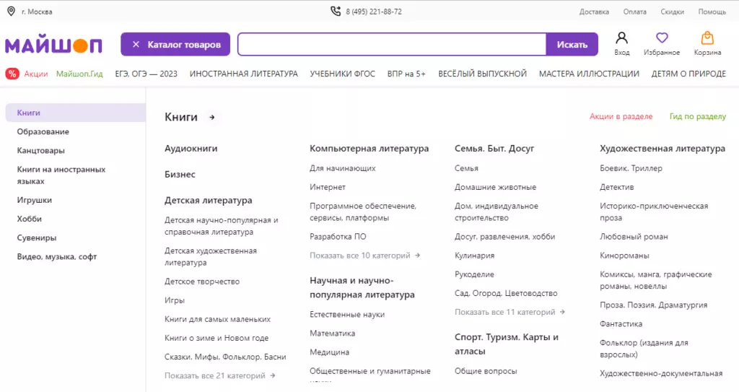Open Кулинария subcategory
The width and height of the screenshot is (739, 392).
[x=474, y=256]
